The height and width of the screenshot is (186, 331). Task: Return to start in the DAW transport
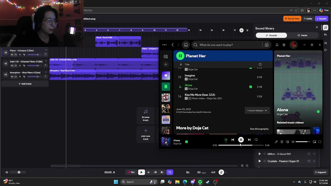pos(148,172)
